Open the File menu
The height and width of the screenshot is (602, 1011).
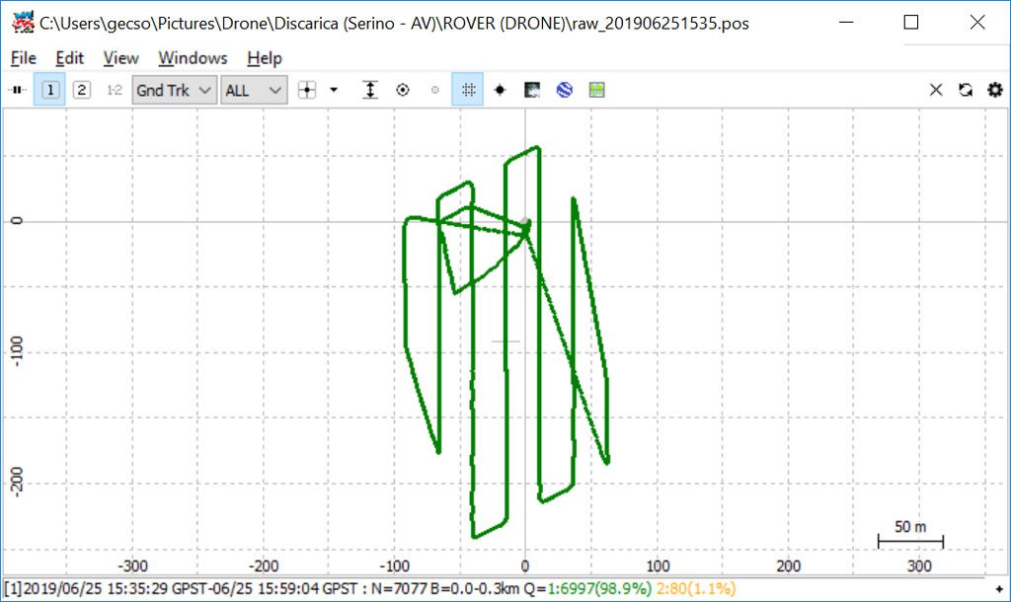23,58
